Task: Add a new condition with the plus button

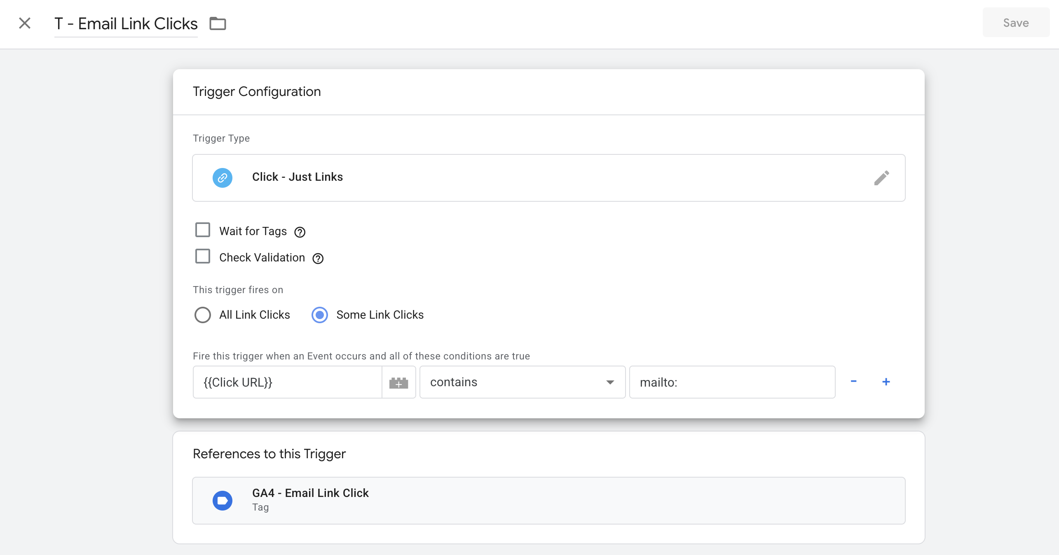Action: point(886,382)
